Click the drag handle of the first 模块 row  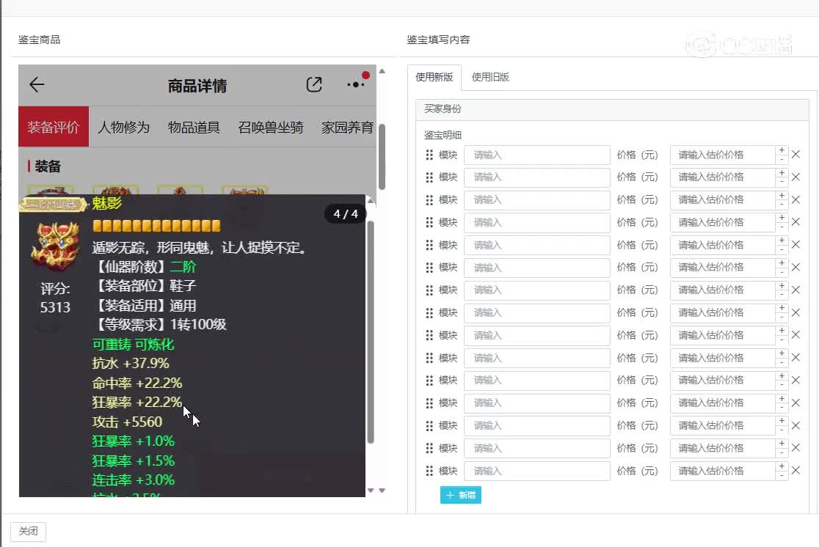click(429, 155)
